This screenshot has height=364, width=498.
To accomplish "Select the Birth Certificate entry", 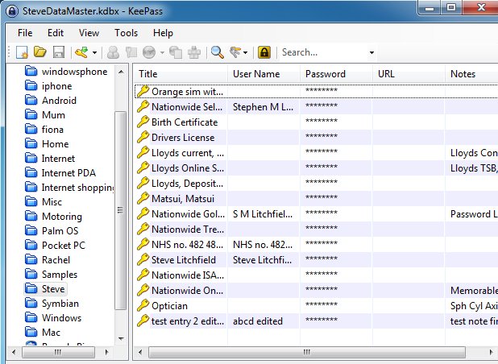I will point(184,122).
